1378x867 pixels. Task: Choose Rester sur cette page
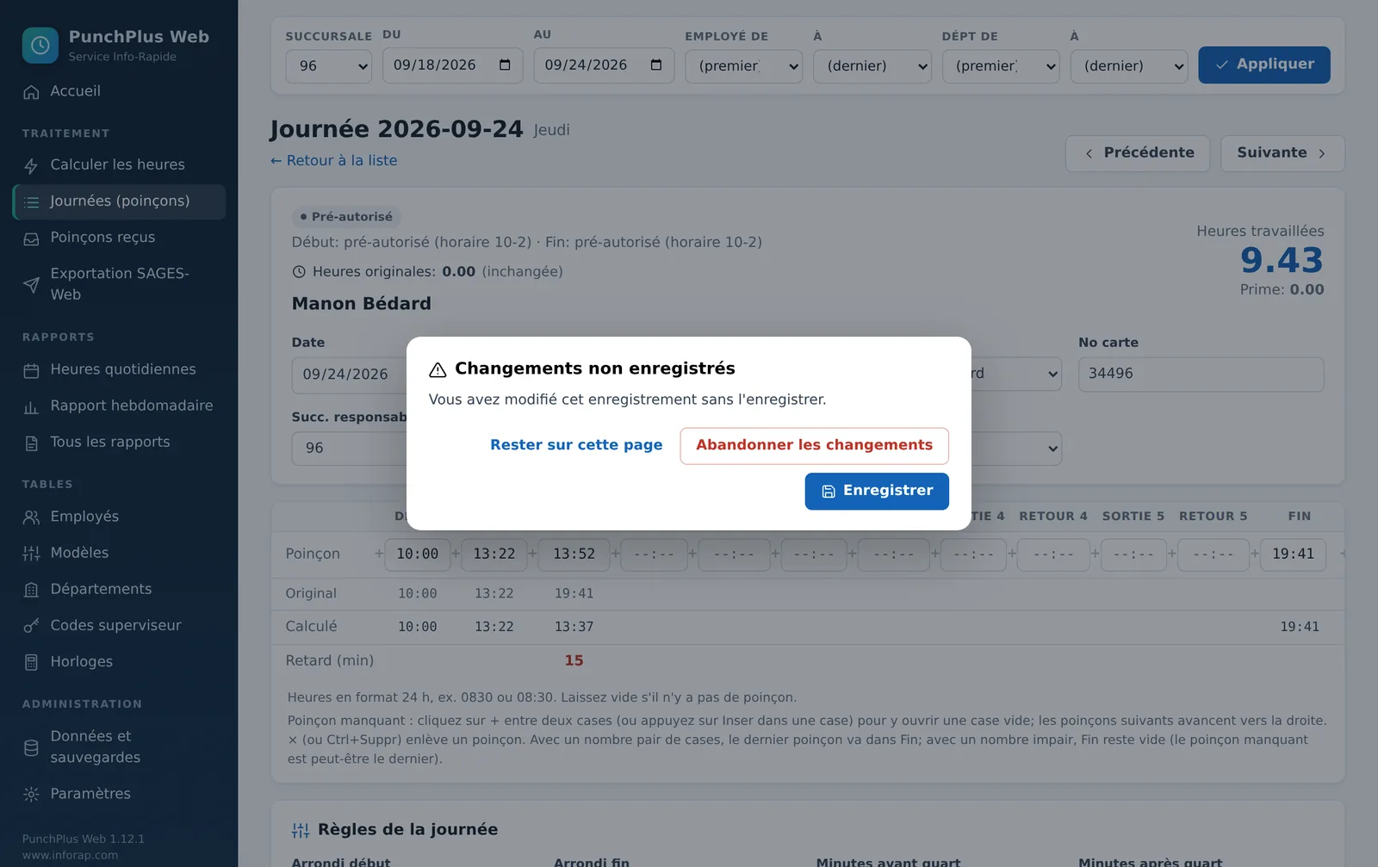pos(576,445)
